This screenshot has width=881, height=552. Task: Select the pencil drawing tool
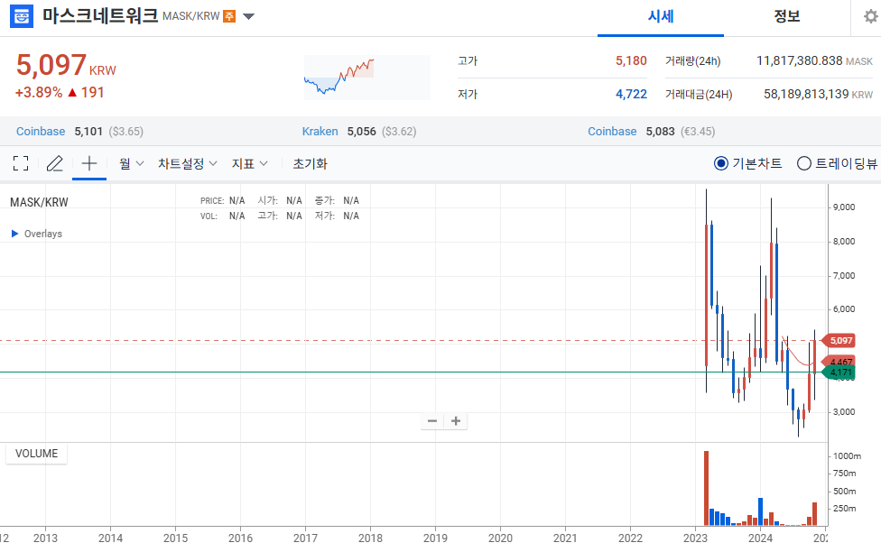point(54,163)
